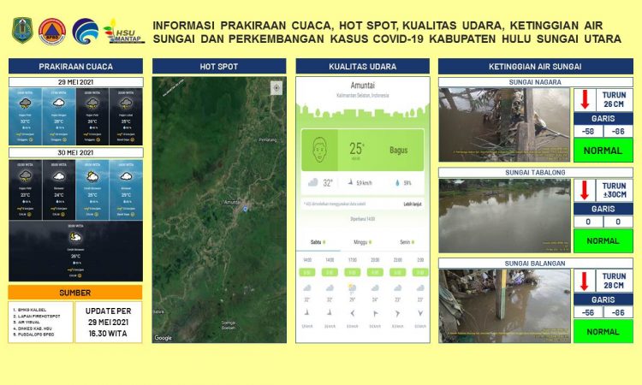Screen dimensions: 642x385
Task: Click the BPBD orange circular logo
Action: point(52,32)
